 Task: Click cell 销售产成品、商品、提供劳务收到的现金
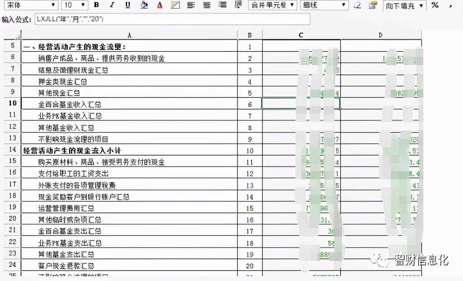[x=130, y=58]
